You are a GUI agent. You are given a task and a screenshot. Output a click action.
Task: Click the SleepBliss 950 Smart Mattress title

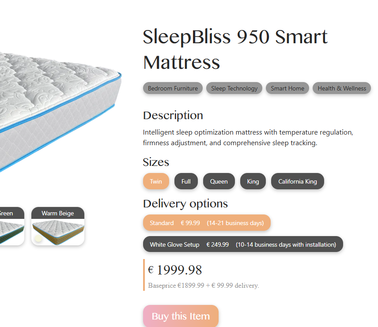[x=235, y=49]
